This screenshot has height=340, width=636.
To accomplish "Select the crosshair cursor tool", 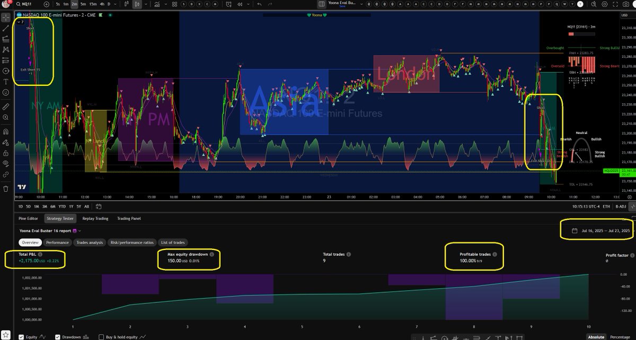I will point(5,17).
